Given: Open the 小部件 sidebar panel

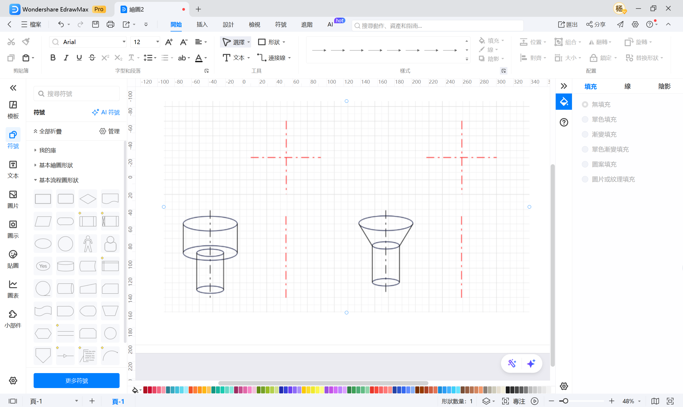Looking at the screenshot, I should click(13, 319).
